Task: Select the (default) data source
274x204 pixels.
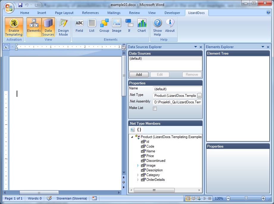Action: [165, 58]
